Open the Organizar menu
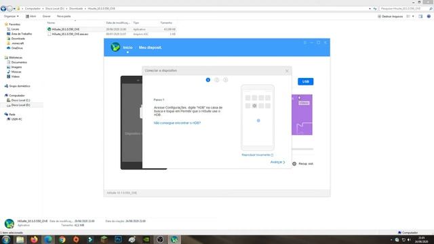The width and height of the screenshot is (434, 244). click(x=11, y=16)
